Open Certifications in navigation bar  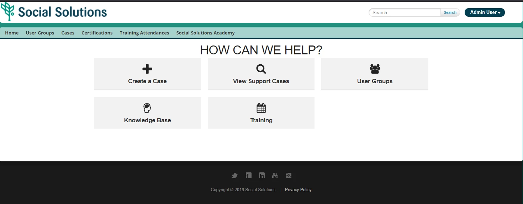(97, 33)
